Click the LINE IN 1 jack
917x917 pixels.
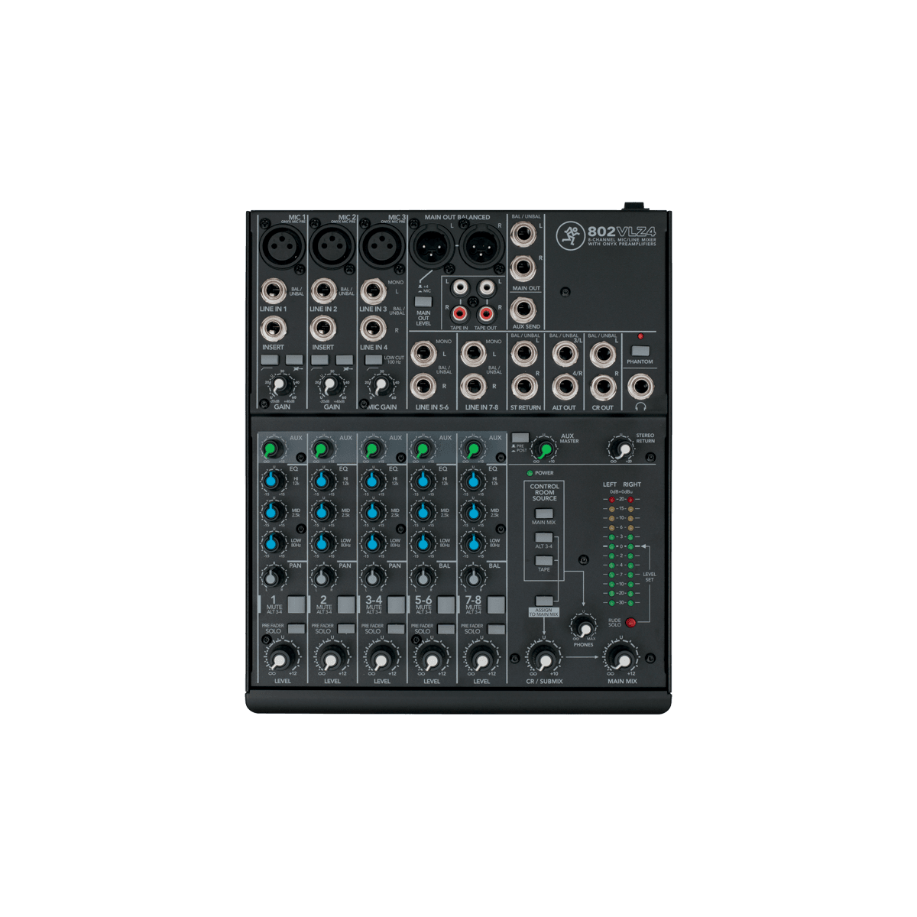(272, 291)
